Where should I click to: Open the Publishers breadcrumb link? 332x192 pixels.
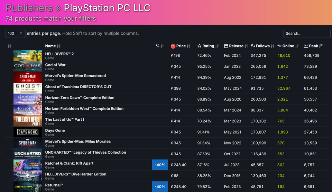pyautogui.click(x=29, y=8)
